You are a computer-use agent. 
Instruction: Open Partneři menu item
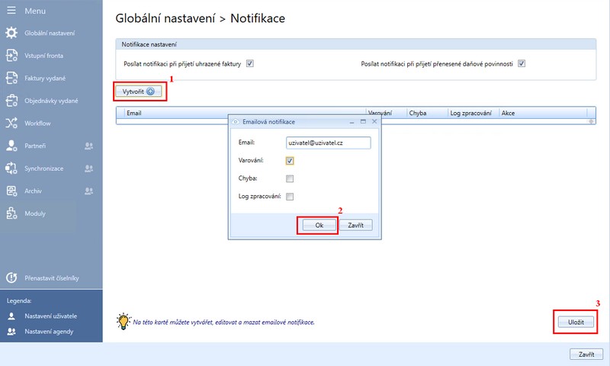point(35,146)
